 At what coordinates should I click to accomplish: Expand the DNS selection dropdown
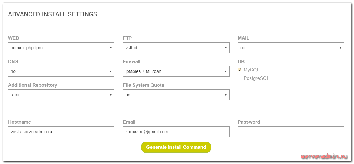pos(61,71)
